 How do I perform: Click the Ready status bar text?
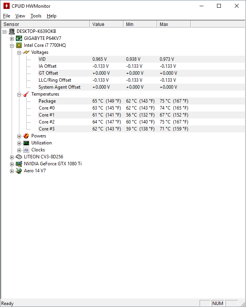(x=7, y=303)
